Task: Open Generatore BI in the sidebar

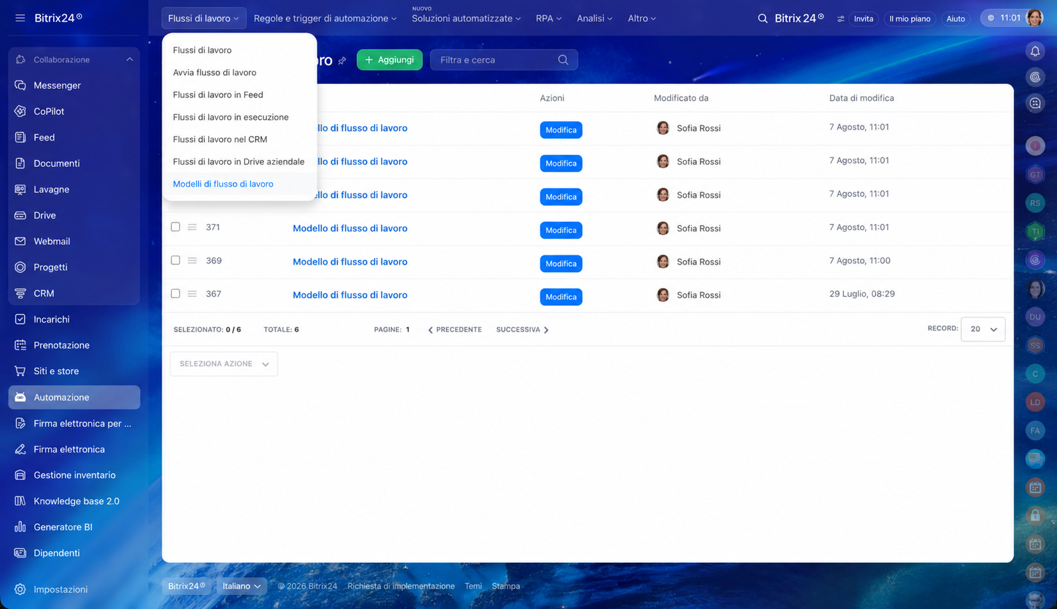Action: (x=63, y=527)
